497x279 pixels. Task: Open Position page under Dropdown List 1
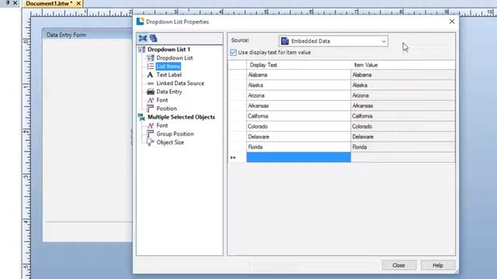coord(166,108)
